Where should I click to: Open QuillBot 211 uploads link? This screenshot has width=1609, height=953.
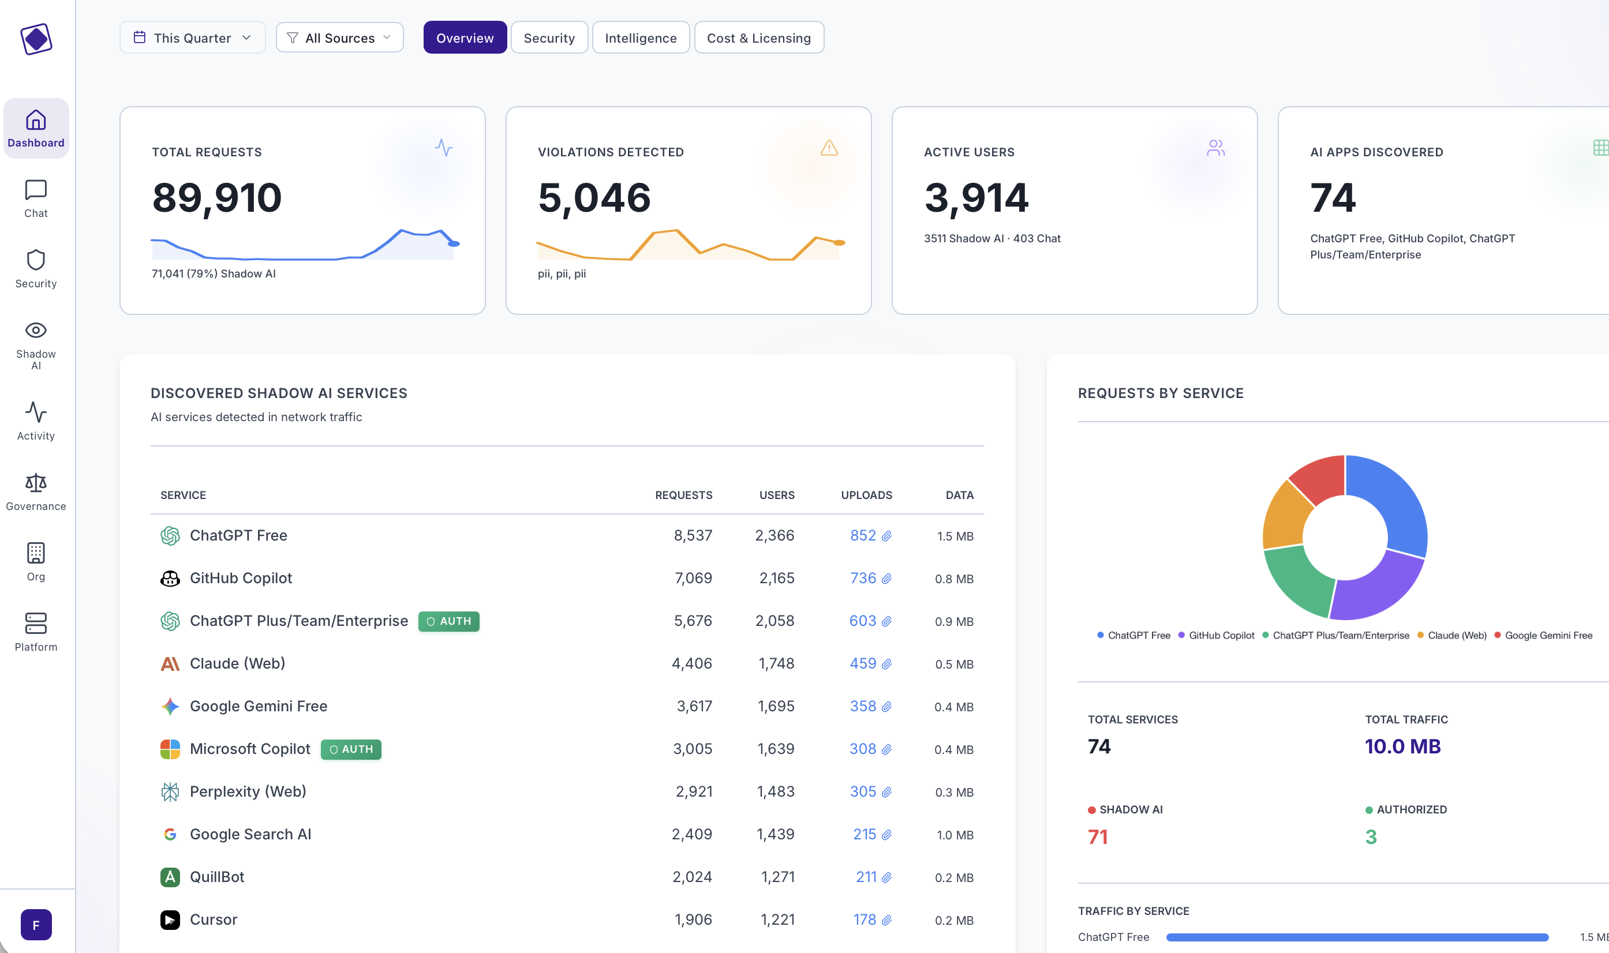[874, 877]
